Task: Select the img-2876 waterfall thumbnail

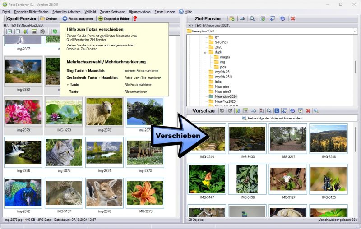Action: [23, 152]
